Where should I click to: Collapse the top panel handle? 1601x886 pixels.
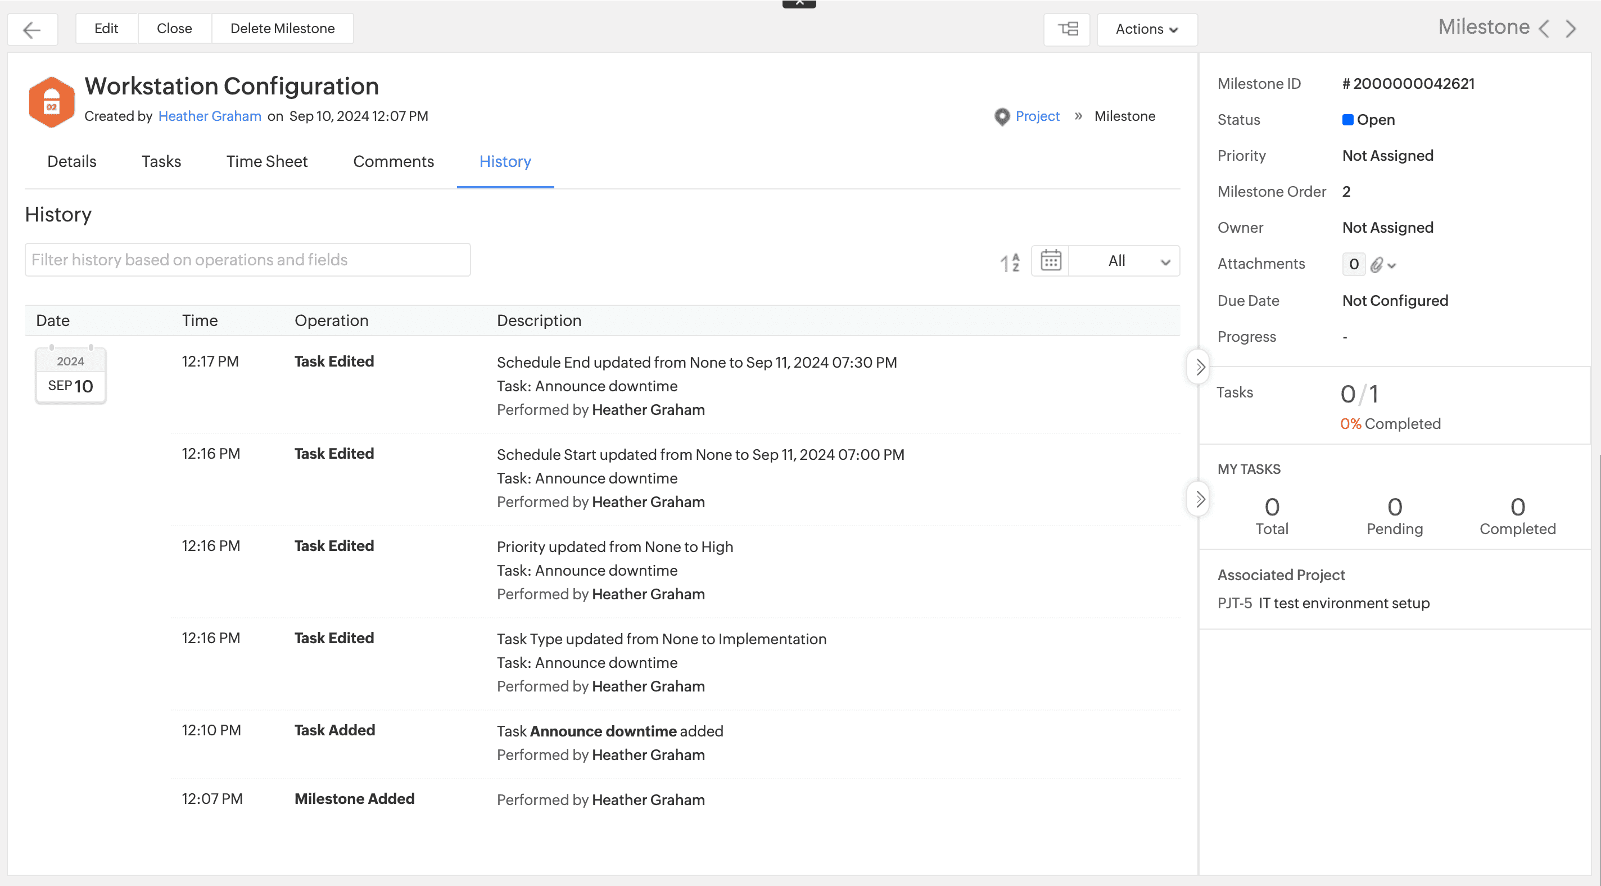(799, 4)
